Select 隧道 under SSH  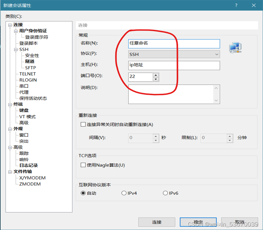point(30,62)
